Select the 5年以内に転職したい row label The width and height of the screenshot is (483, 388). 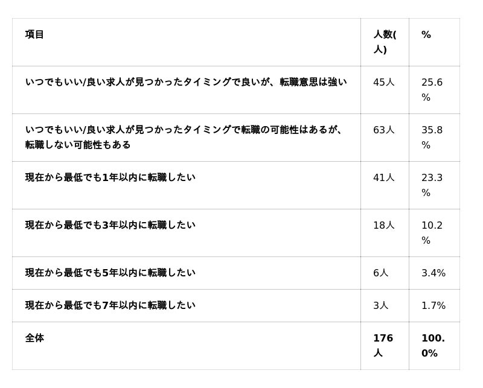tap(110, 273)
